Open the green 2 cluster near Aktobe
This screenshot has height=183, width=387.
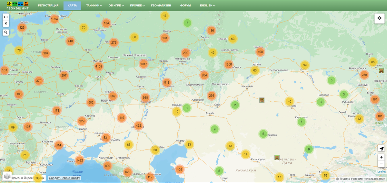(x=235, y=105)
